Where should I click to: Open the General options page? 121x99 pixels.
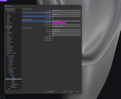coord(8,37)
